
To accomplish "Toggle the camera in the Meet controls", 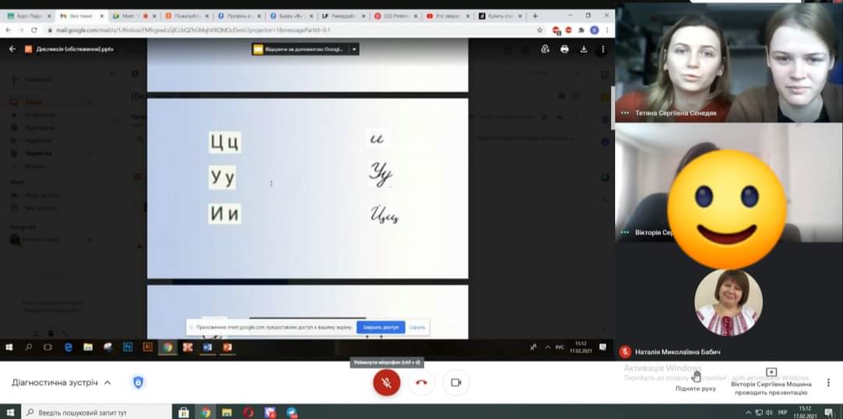I will 456,382.
